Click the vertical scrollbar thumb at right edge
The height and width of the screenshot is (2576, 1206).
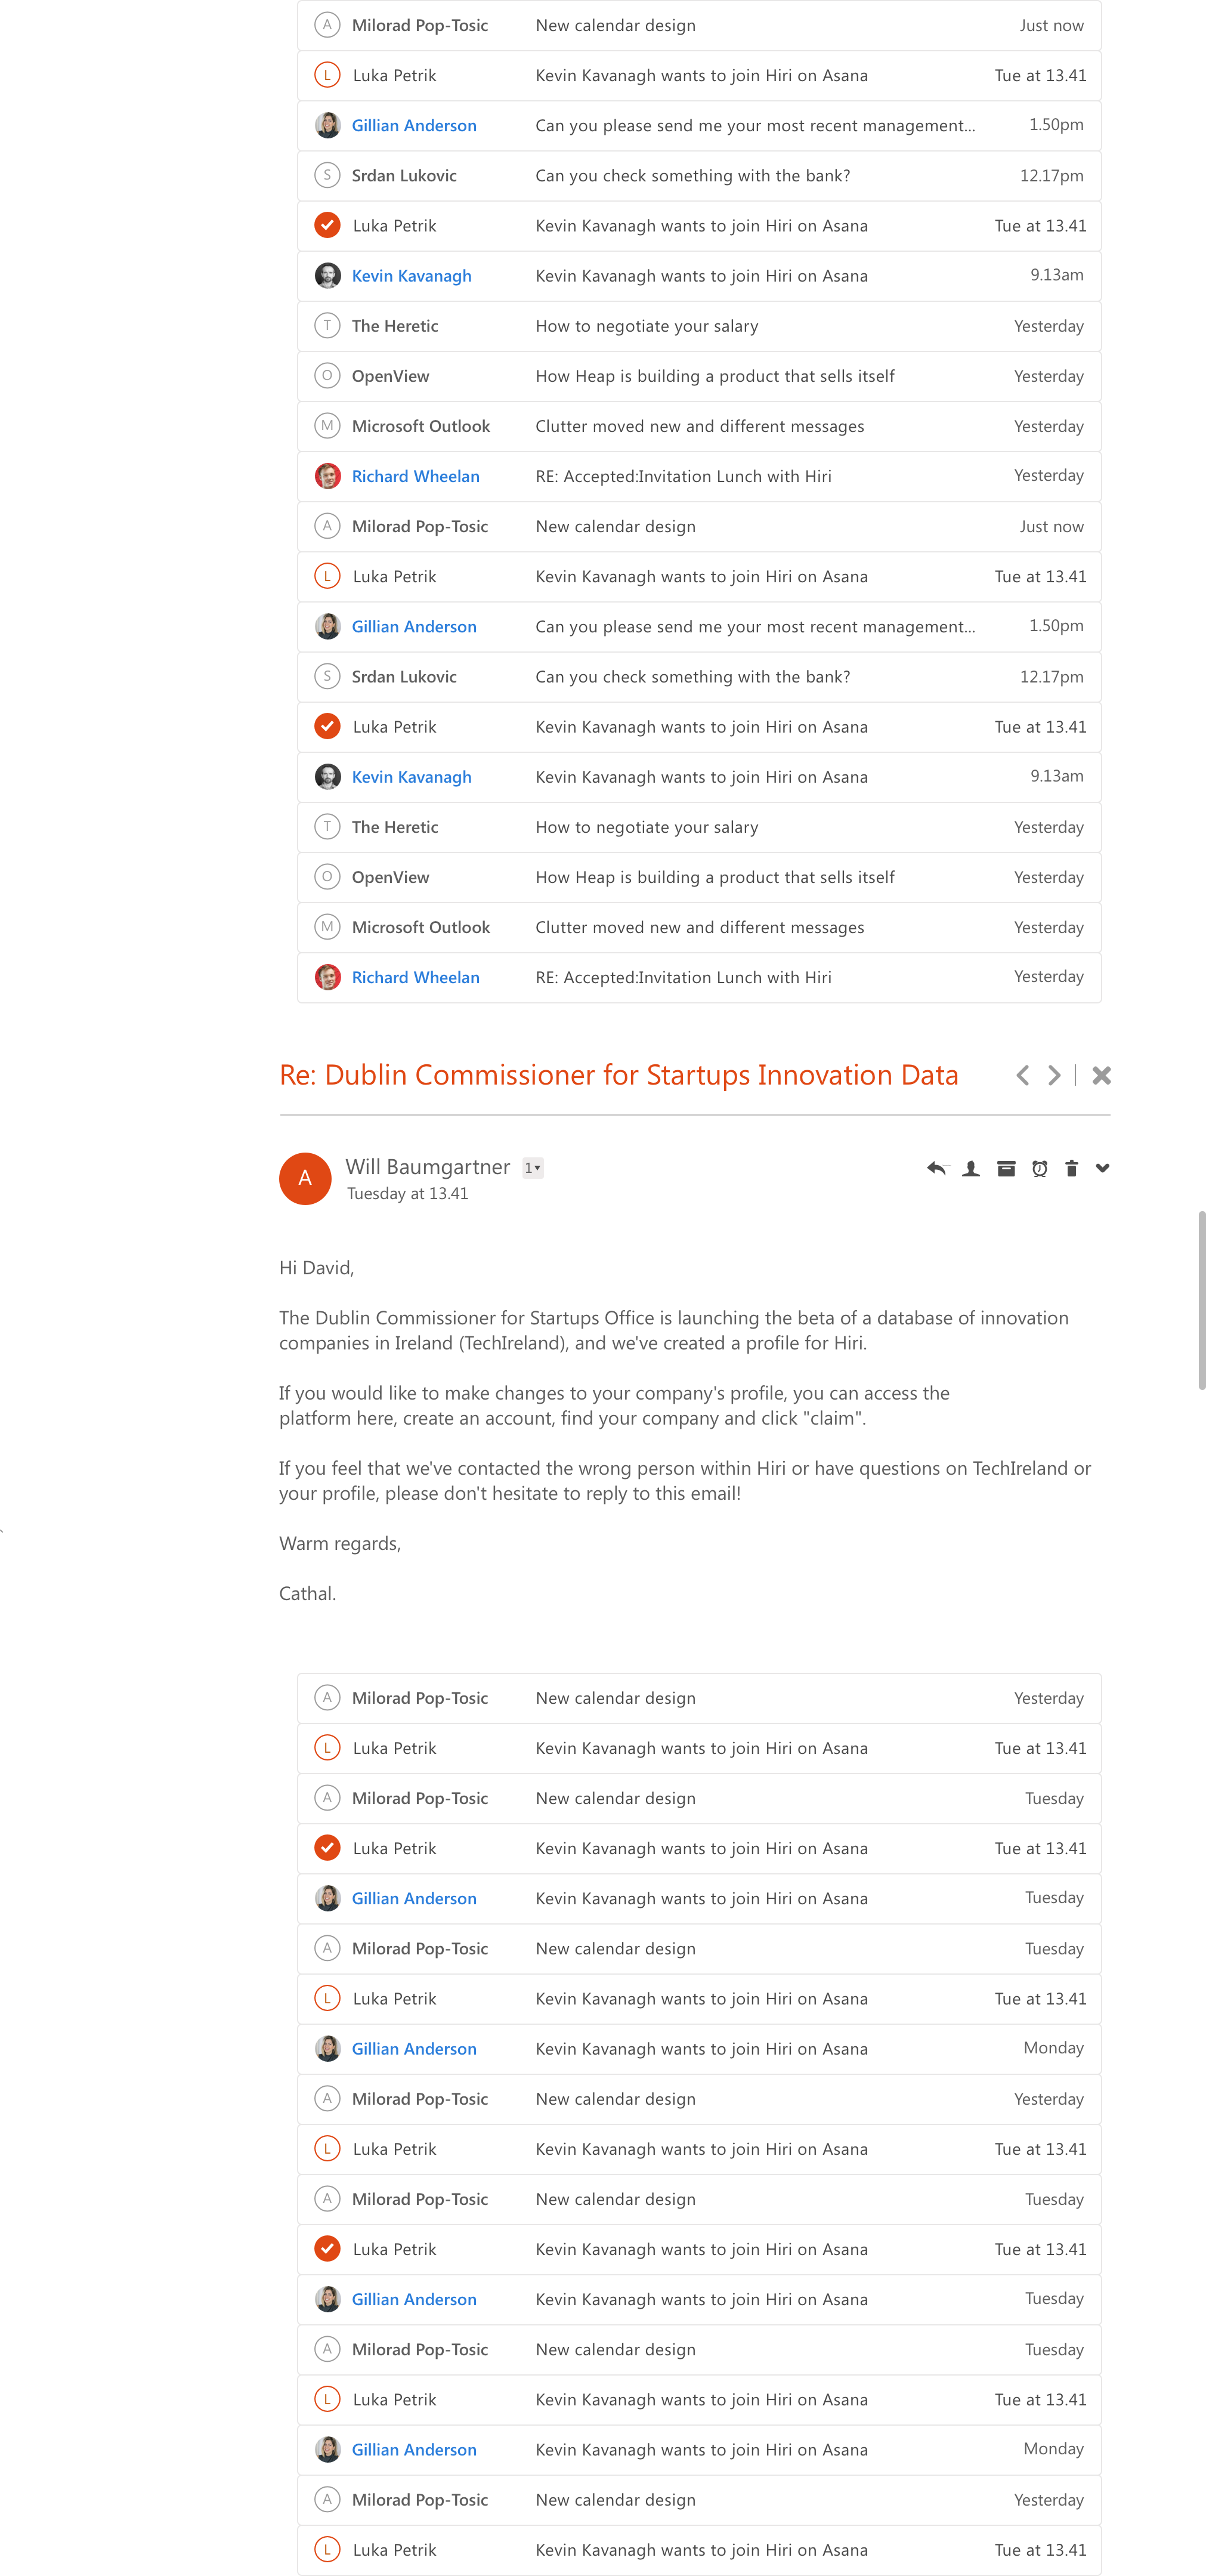pyautogui.click(x=1201, y=1300)
